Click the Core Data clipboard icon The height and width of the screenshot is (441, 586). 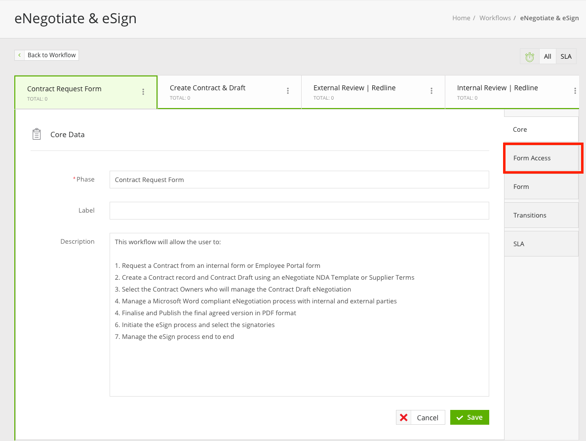pos(37,134)
